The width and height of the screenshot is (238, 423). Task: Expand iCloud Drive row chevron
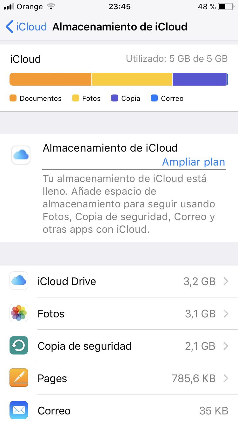click(x=226, y=281)
